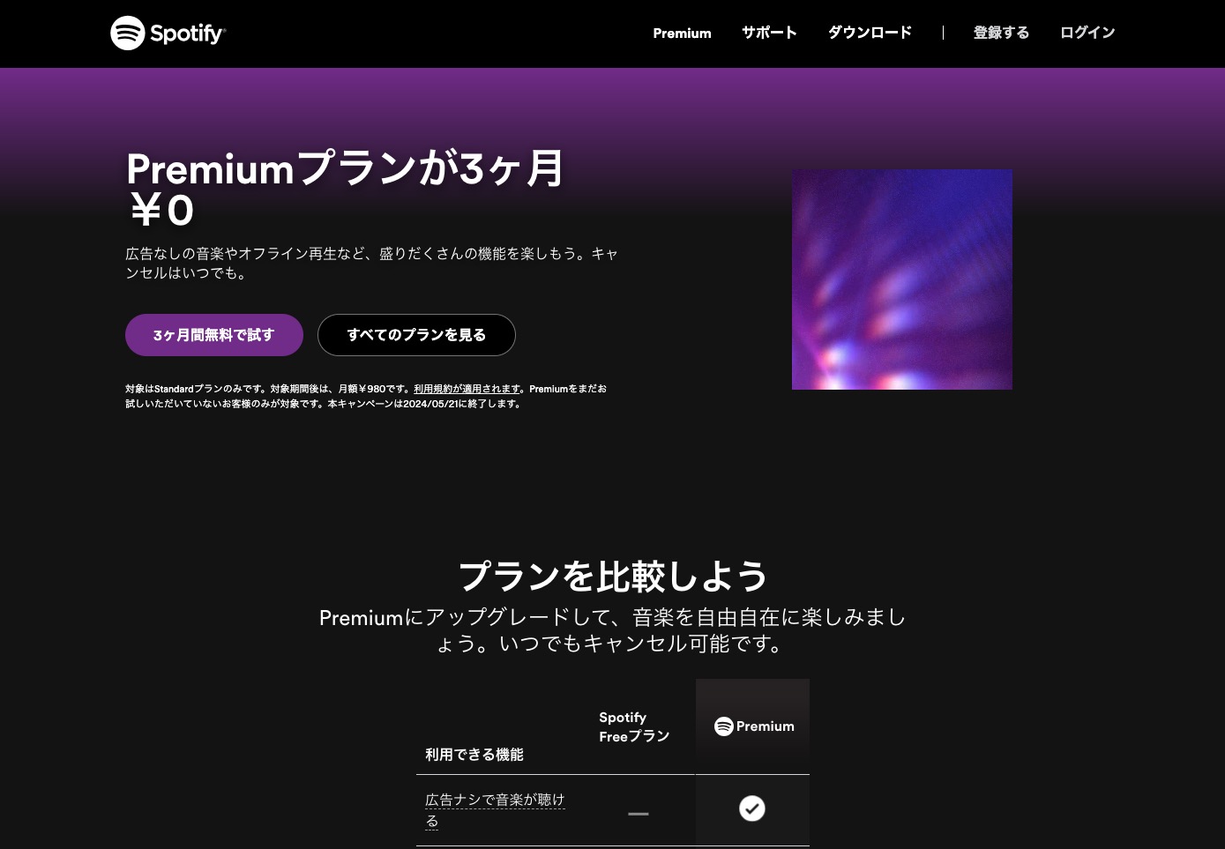Click the プランを比較しよう section title
The width and height of the screenshot is (1225, 849).
tap(612, 575)
